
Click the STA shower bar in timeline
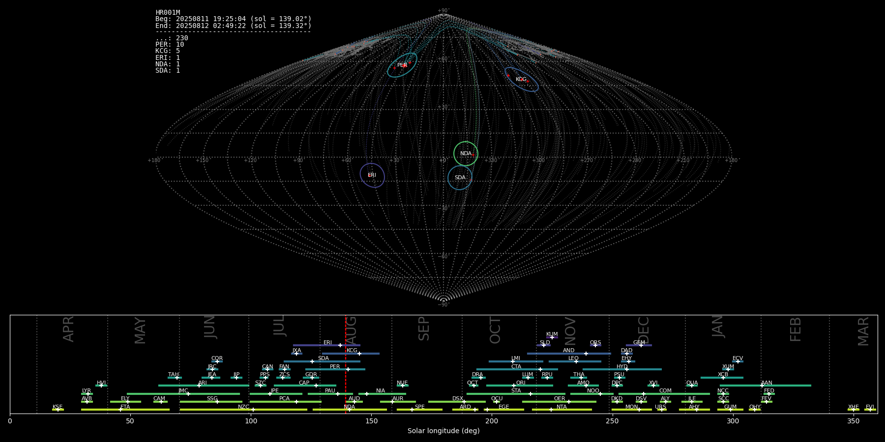(516, 394)
